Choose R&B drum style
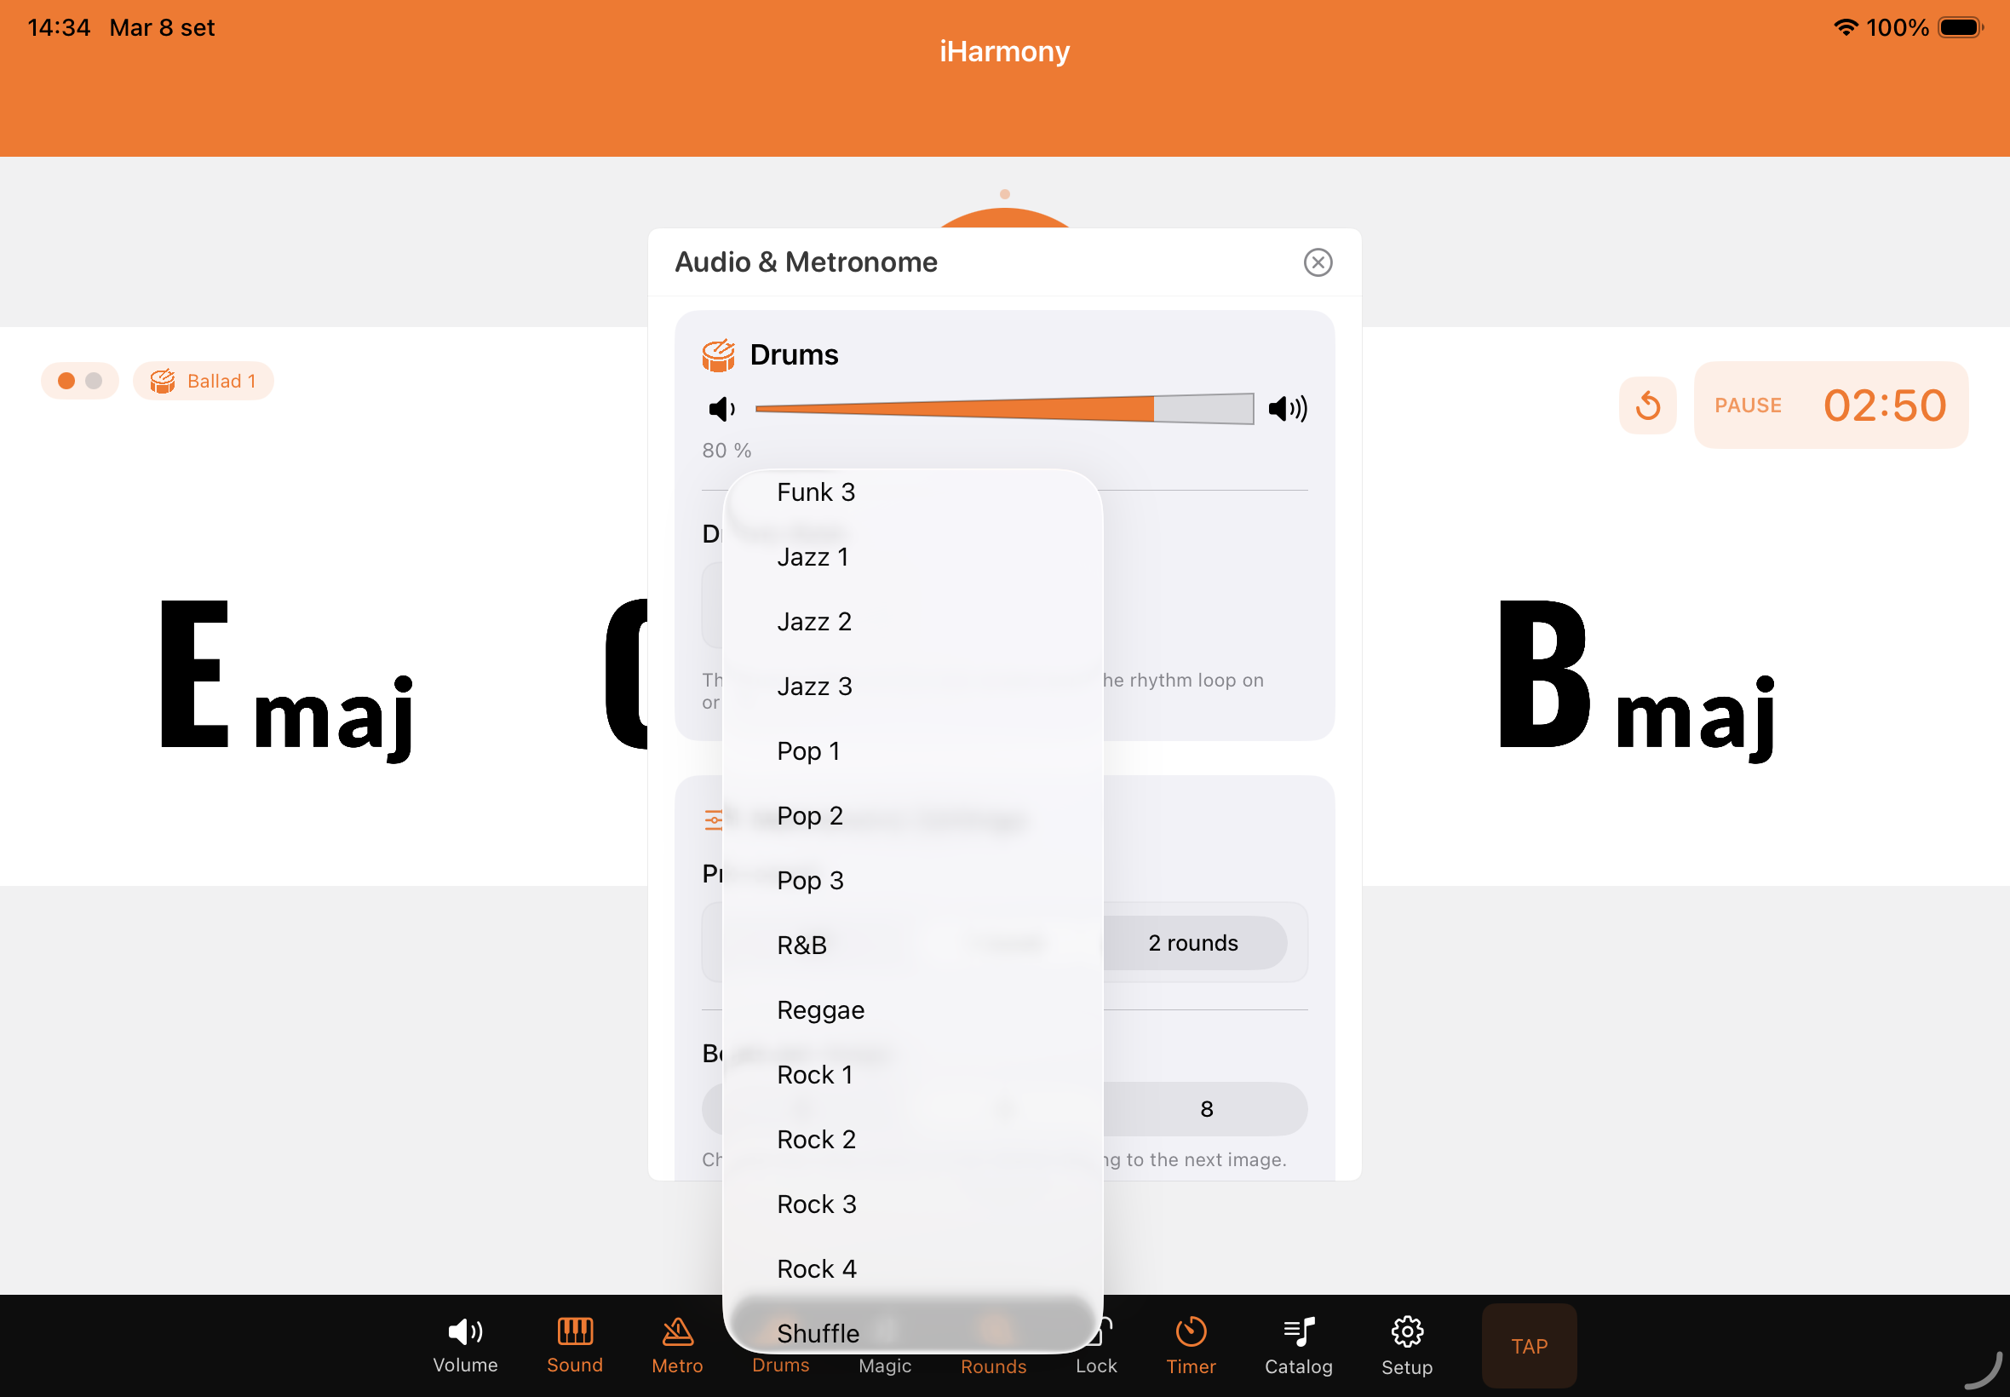 point(913,946)
